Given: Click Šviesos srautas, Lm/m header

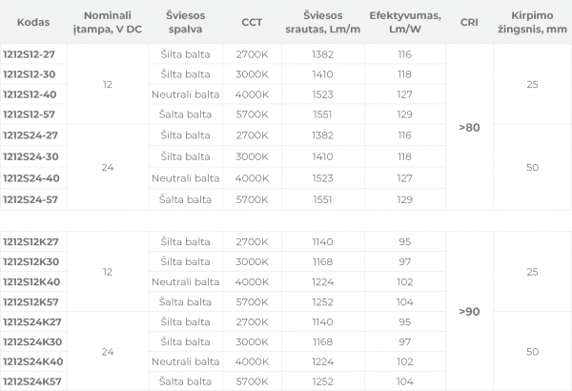Looking at the screenshot, I should pyautogui.click(x=323, y=22).
